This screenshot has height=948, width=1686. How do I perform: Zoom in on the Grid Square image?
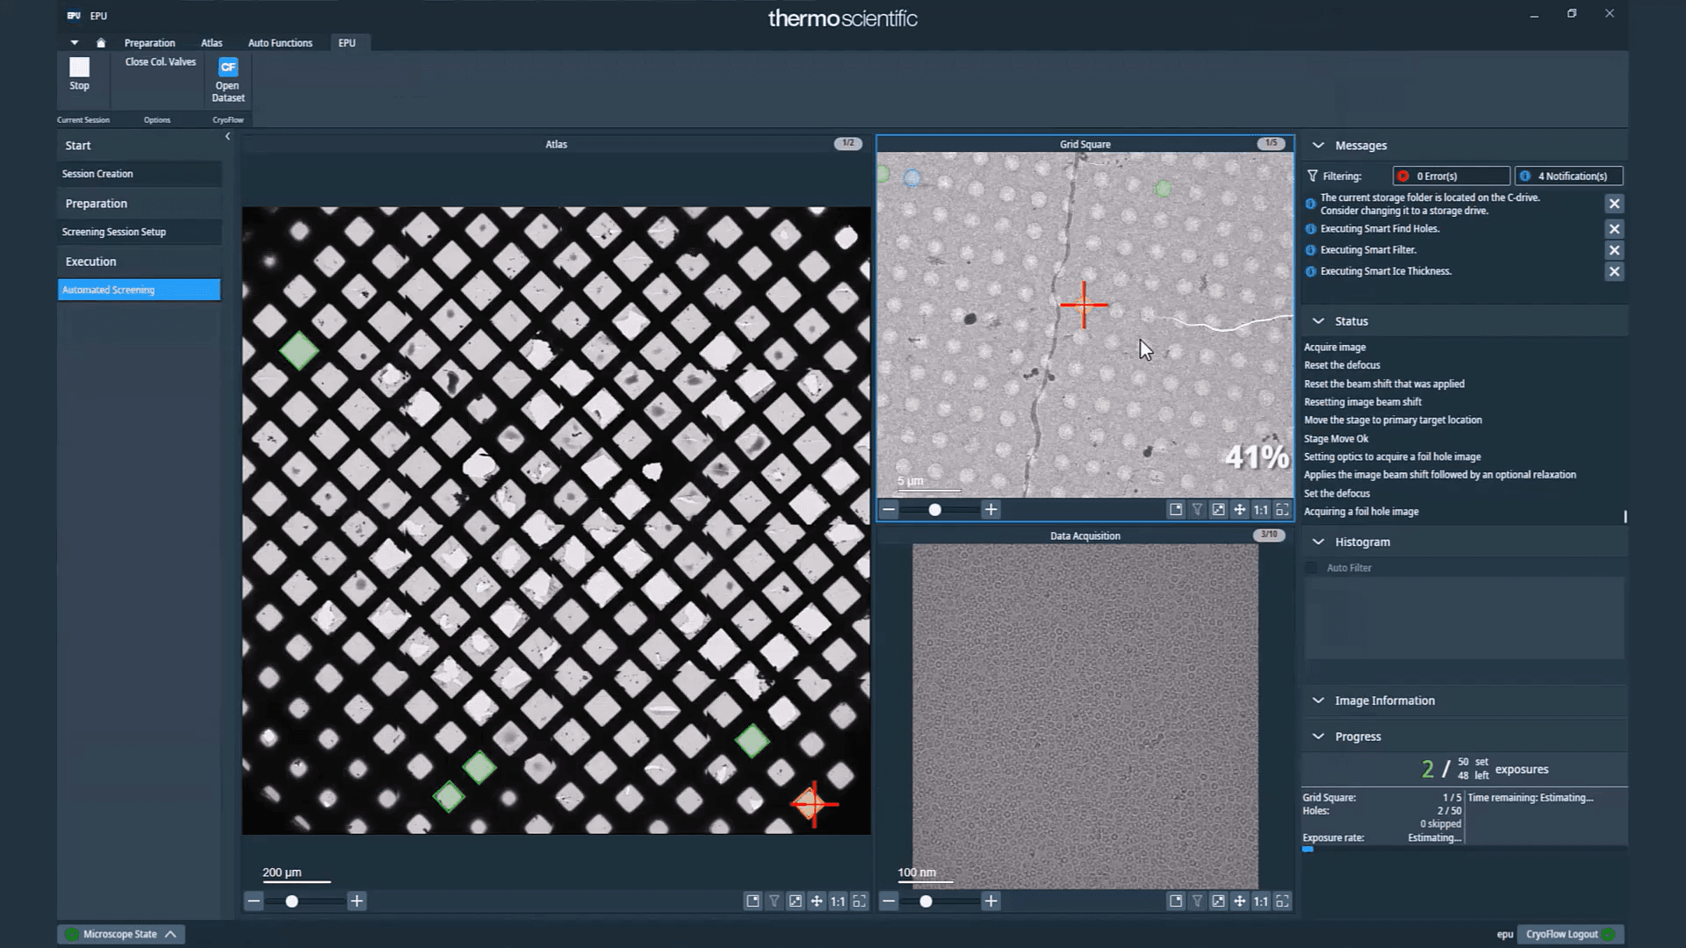991,510
